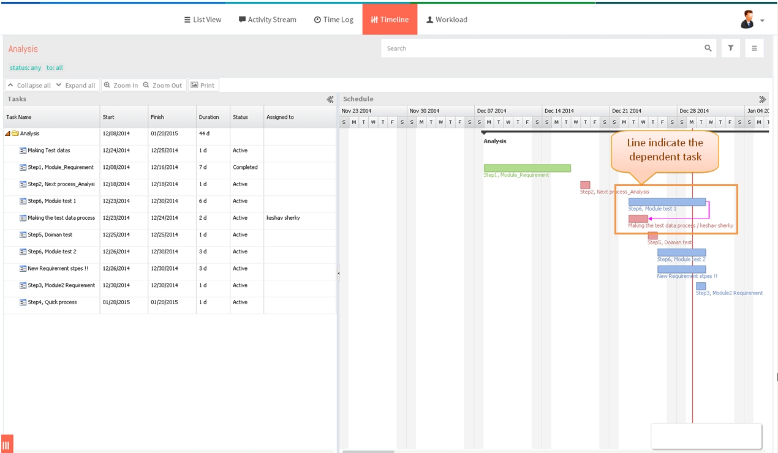Click the splitter collapse arrow between panels

(x=338, y=274)
